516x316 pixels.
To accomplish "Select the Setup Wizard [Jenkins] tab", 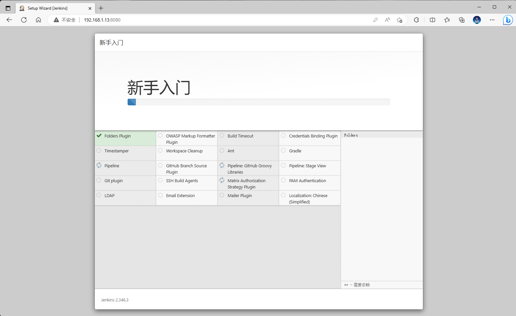I will (x=55, y=8).
